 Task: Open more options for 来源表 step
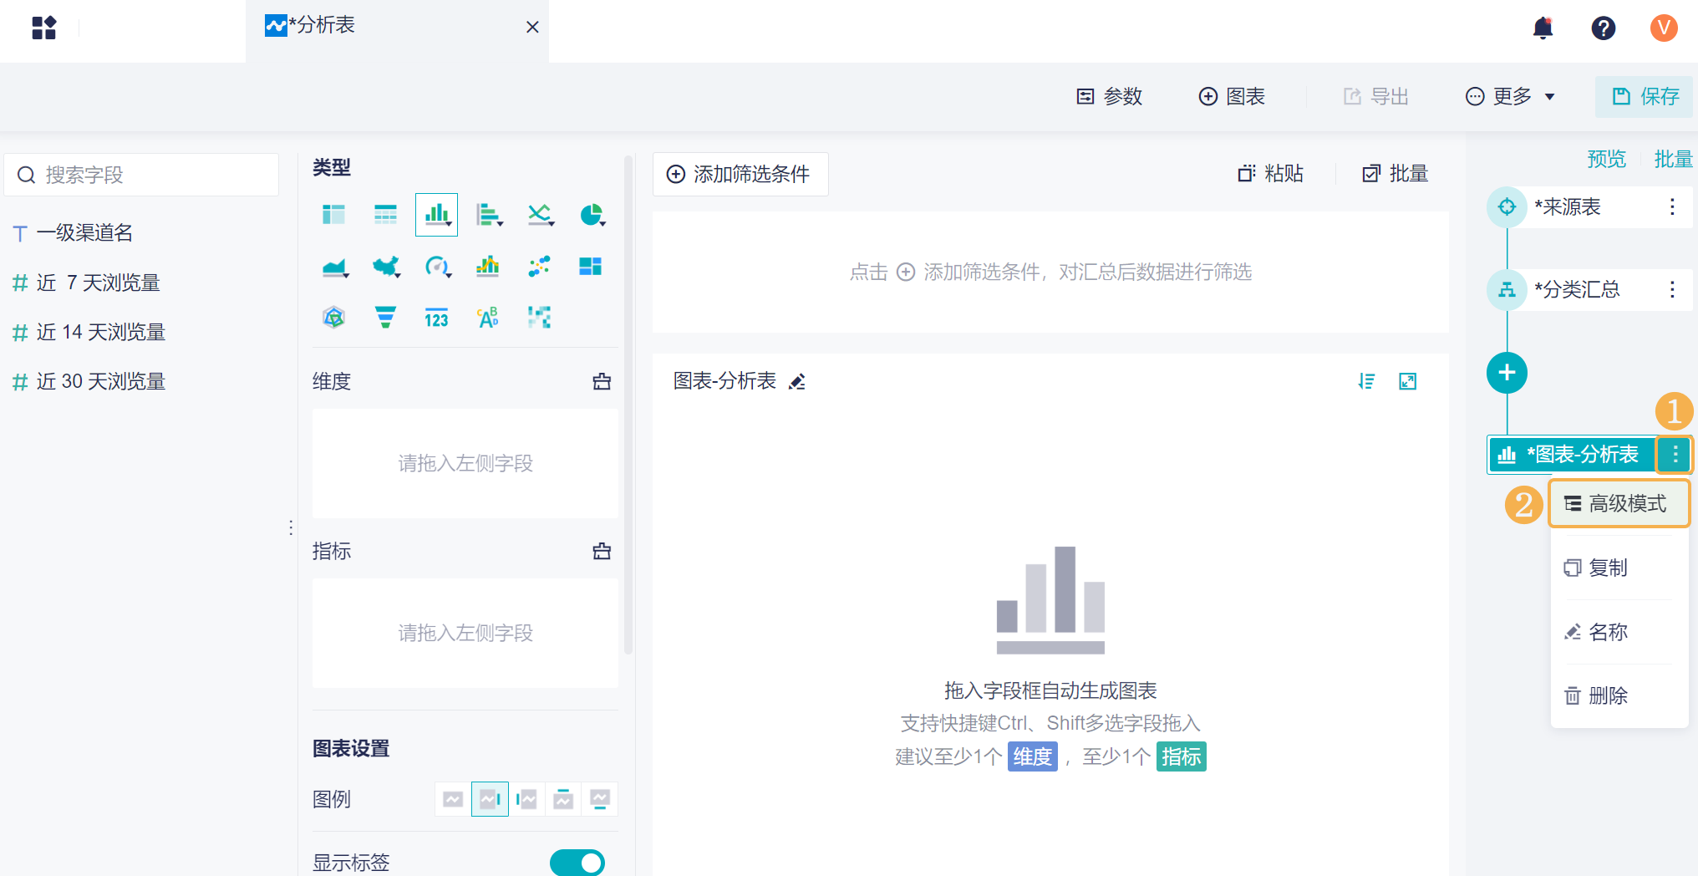tap(1672, 207)
